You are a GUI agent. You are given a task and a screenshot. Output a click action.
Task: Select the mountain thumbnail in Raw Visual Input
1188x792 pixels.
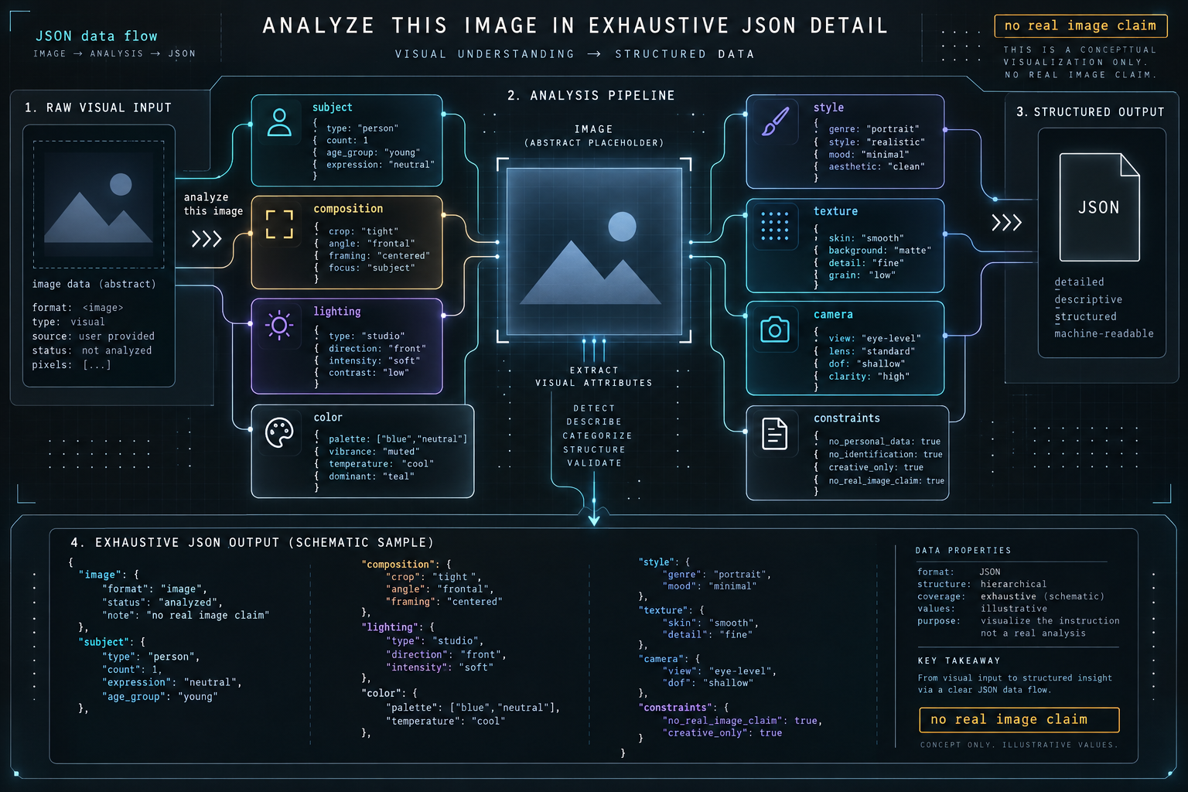point(99,204)
